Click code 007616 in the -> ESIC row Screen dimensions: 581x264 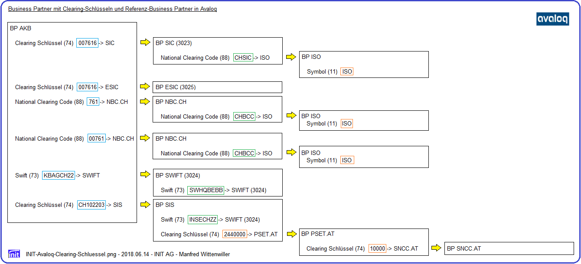[x=88, y=87]
